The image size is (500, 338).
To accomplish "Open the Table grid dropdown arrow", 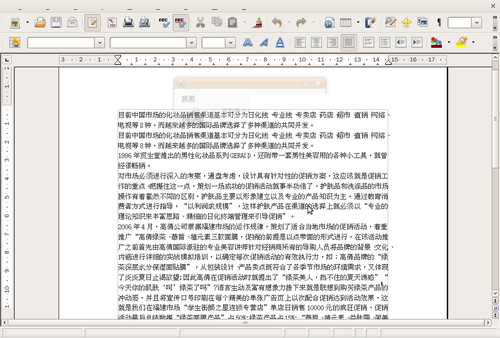I will tap(358, 22).
